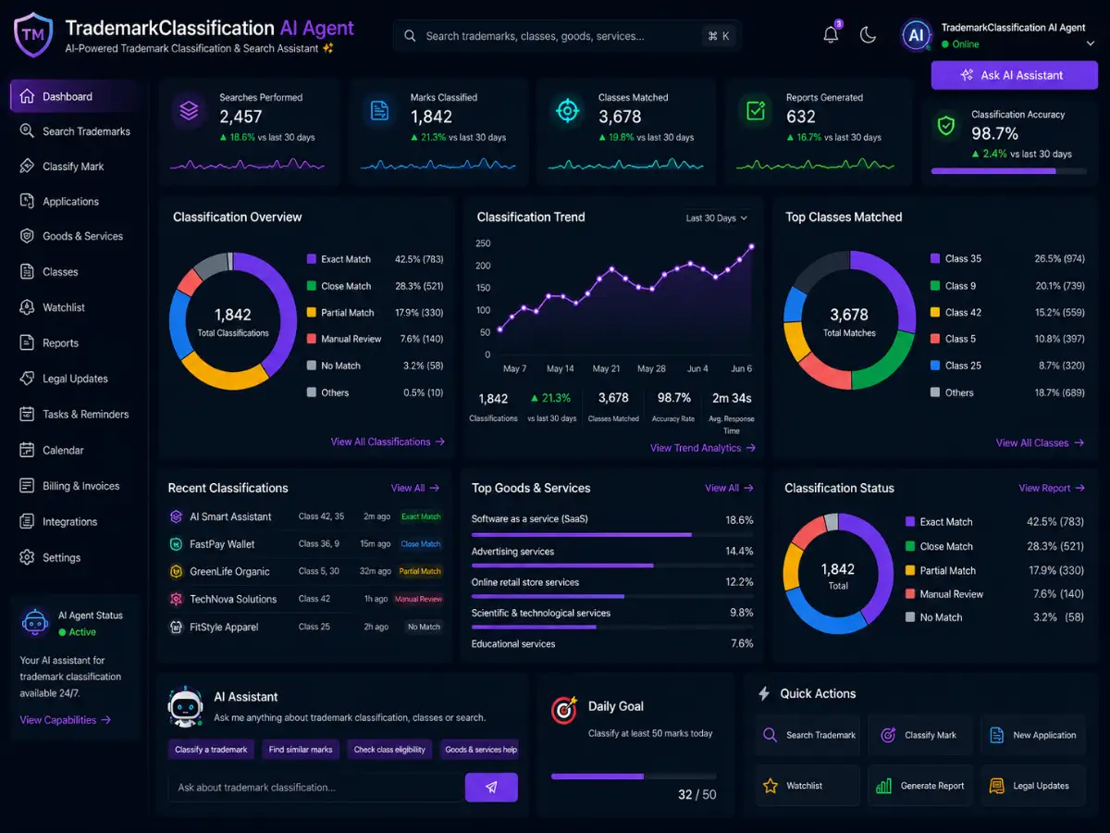1110x833 pixels.
Task: Click Watchlist quick action star button
Action: click(808, 786)
